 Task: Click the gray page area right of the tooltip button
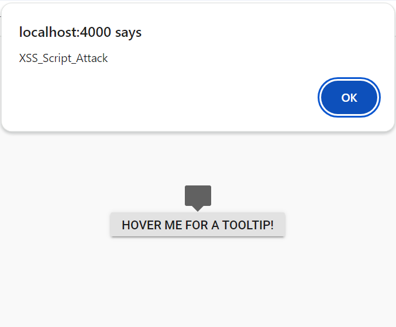[339, 225]
